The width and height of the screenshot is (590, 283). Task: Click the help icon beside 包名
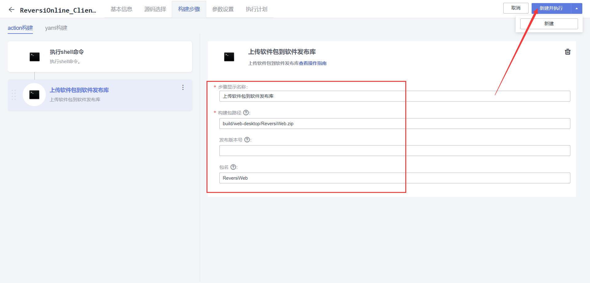[x=233, y=167]
